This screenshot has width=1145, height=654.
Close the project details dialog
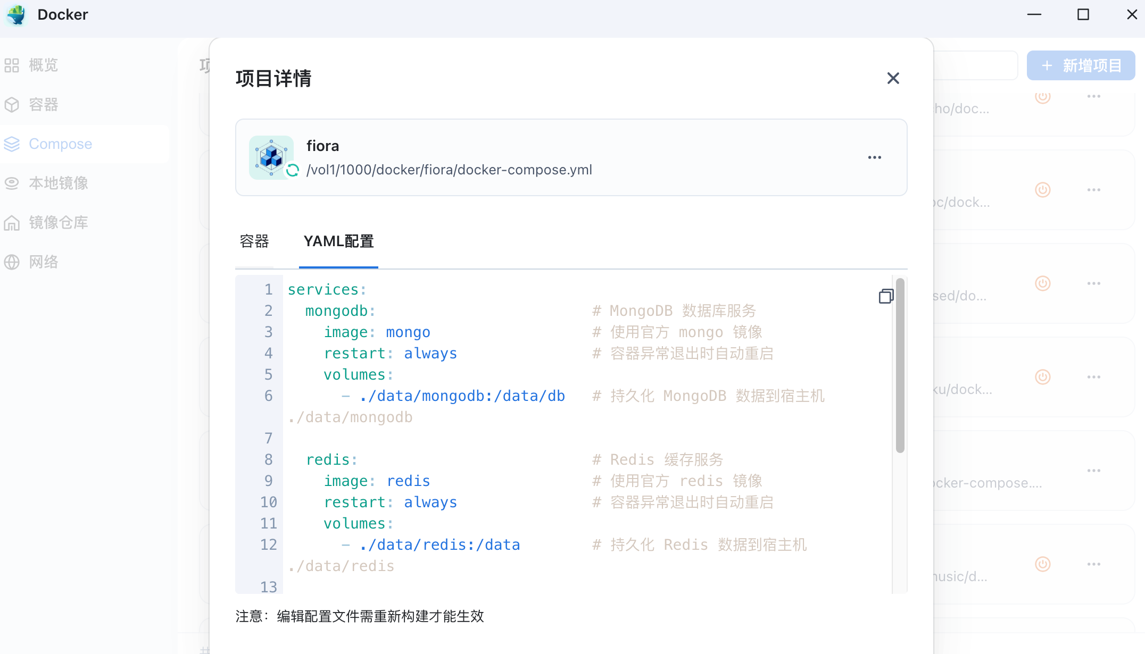893,79
